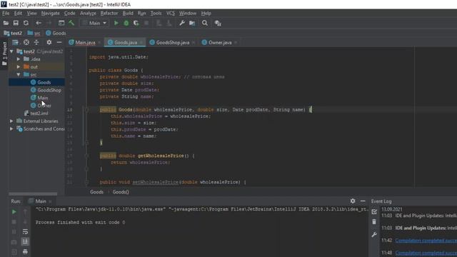Screen dimensions: 457x257
Task: Click the Project view selector icon
Action: pos(15,43)
